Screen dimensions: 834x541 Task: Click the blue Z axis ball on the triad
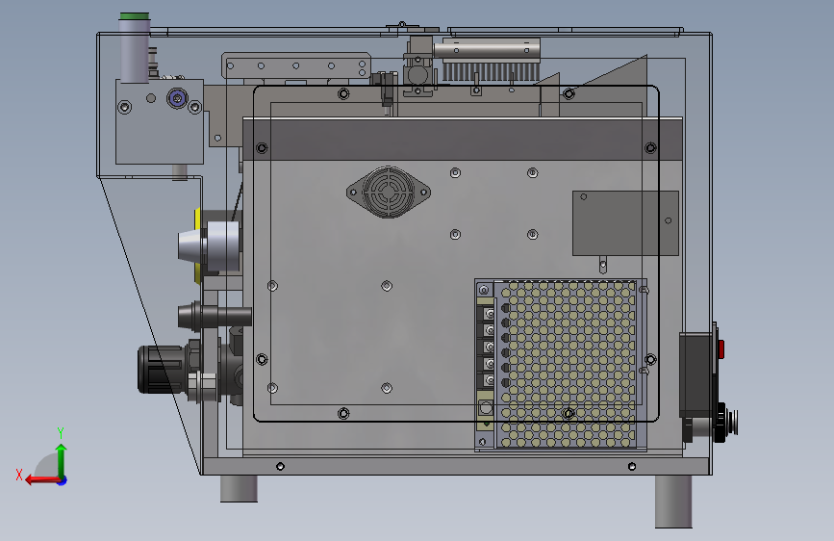click(x=63, y=480)
